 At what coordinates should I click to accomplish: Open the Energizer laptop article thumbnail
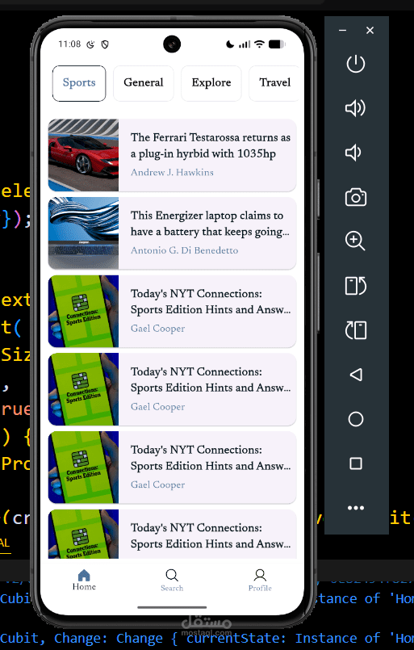pyautogui.click(x=83, y=233)
